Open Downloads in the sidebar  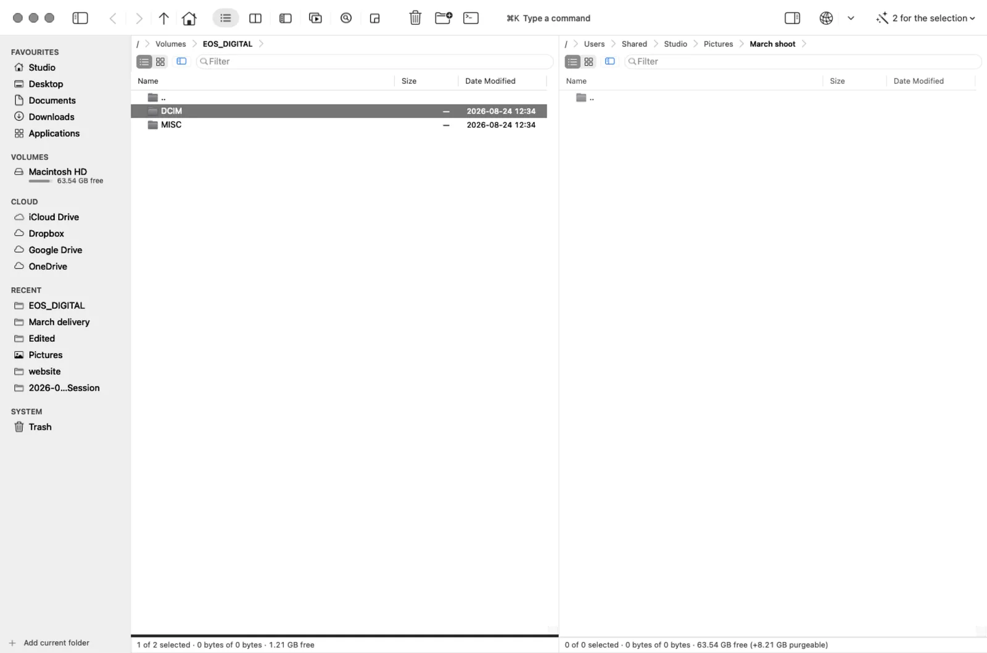pos(51,117)
